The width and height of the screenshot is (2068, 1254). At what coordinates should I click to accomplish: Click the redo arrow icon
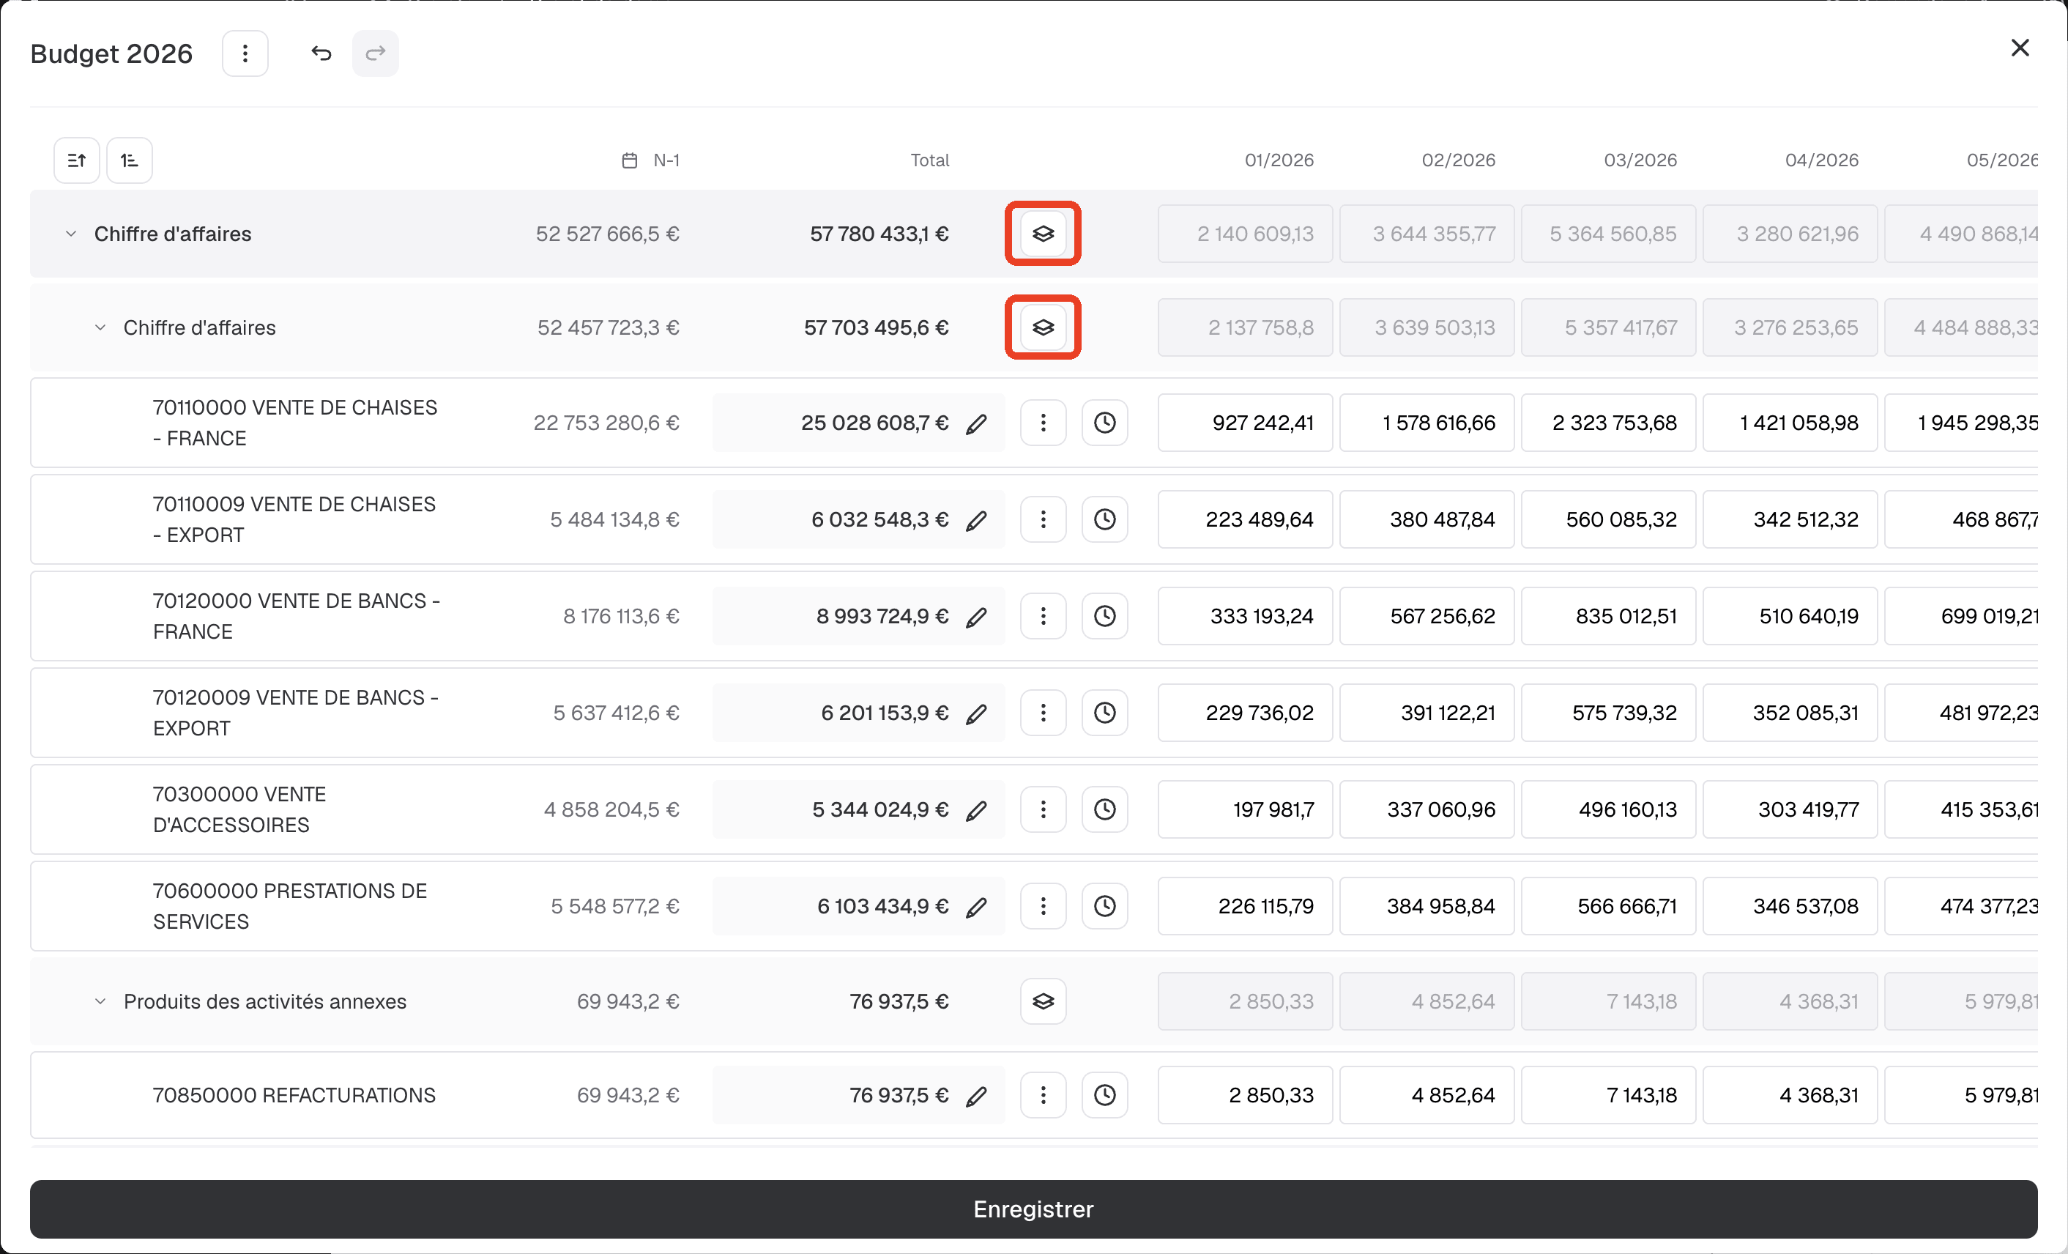click(375, 53)
